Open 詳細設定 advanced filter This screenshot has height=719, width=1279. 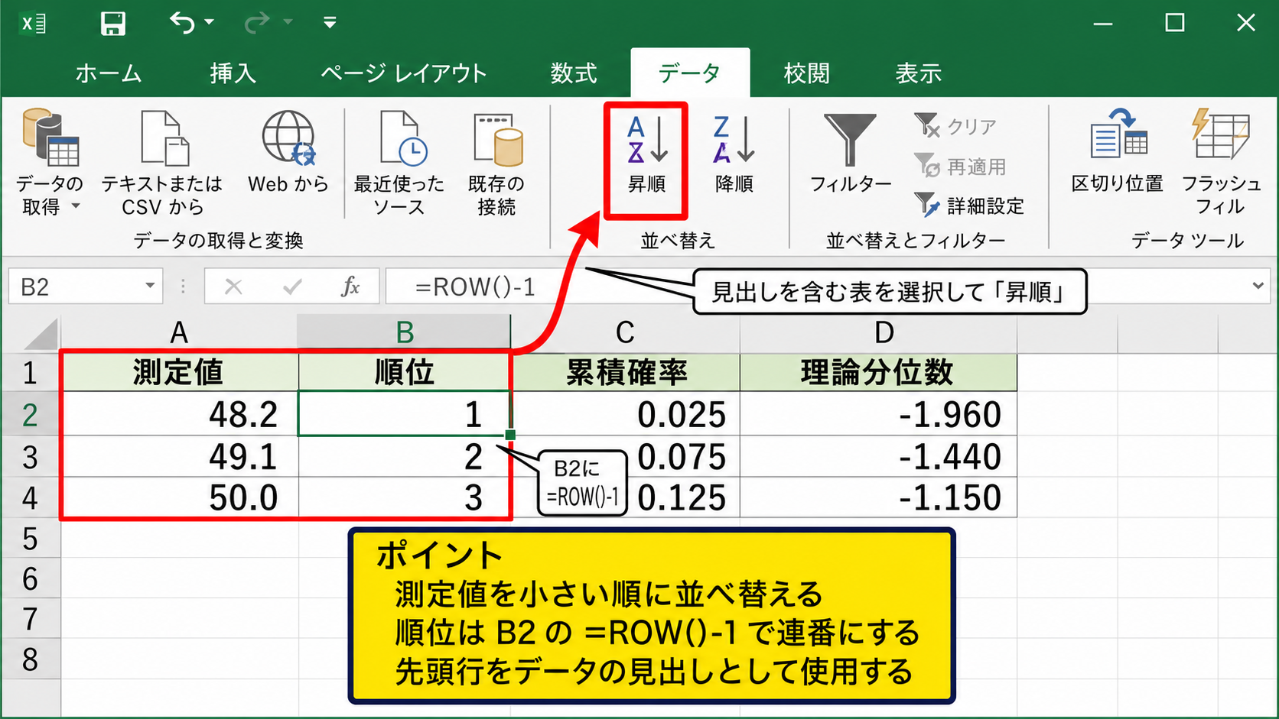click(969, 206)
